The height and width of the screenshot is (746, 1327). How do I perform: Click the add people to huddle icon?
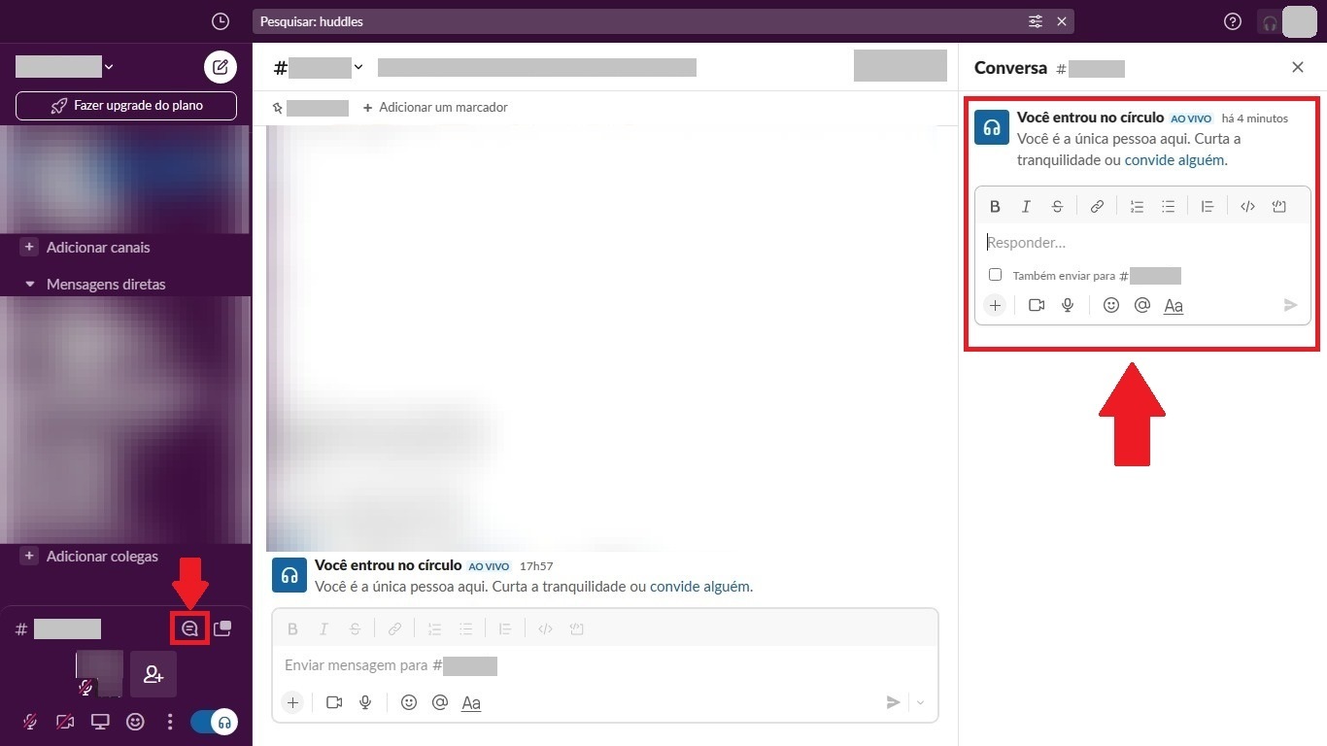(153, 674)
